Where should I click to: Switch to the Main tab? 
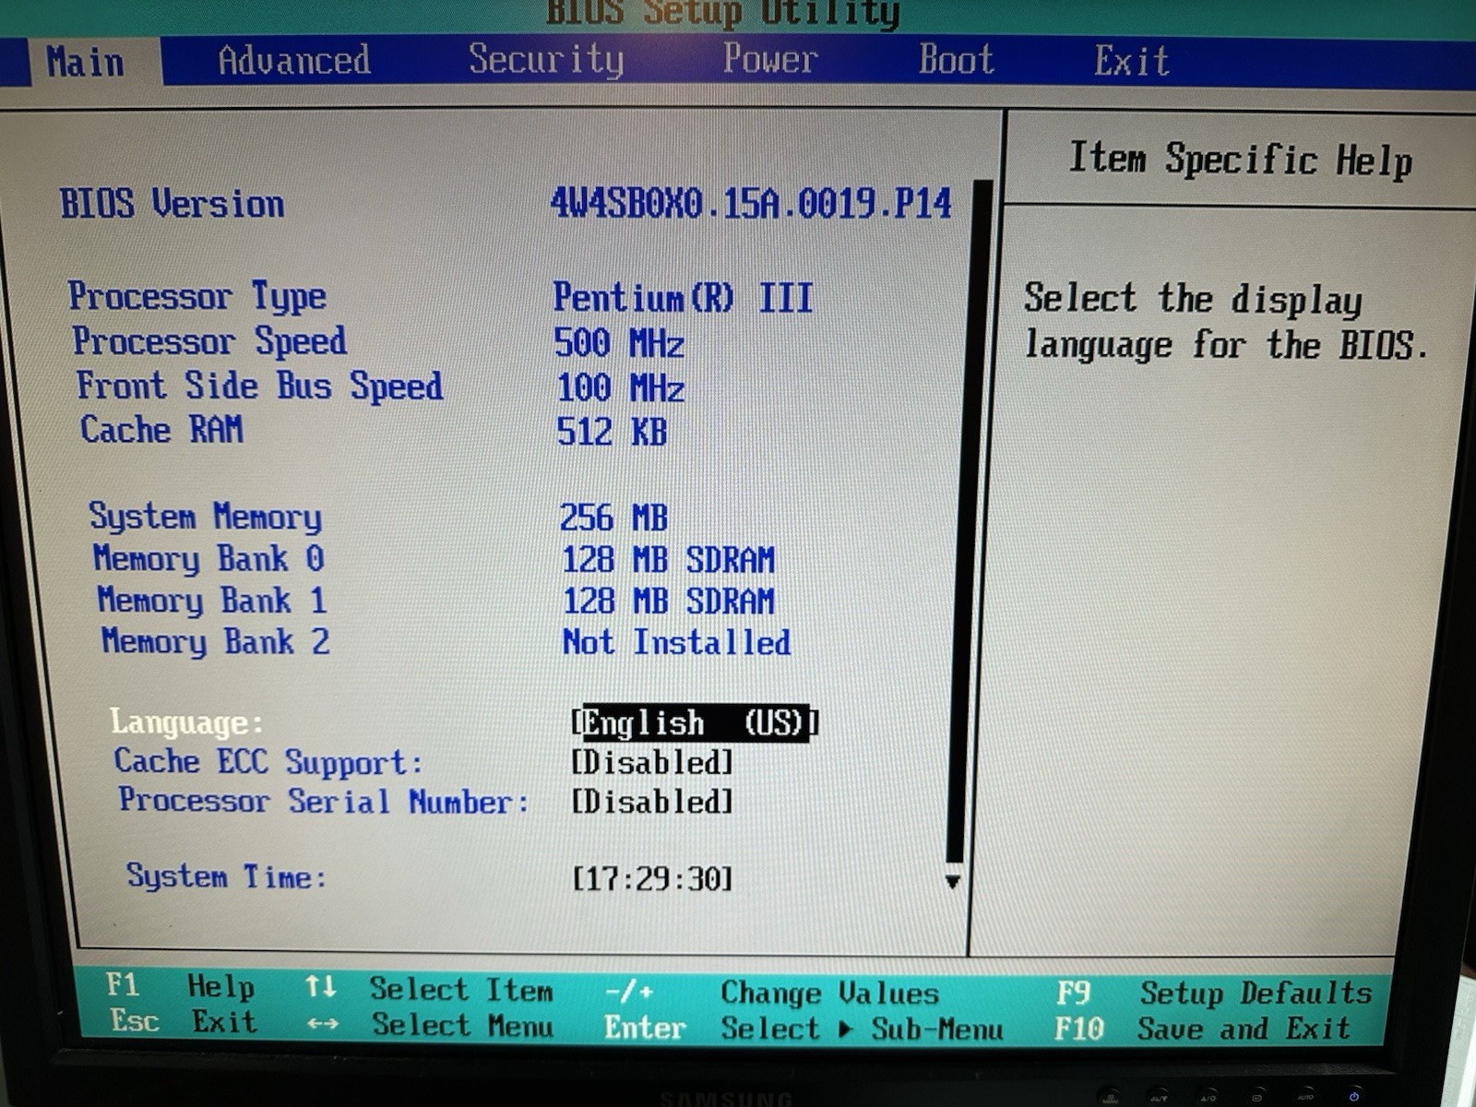[86, 62]
